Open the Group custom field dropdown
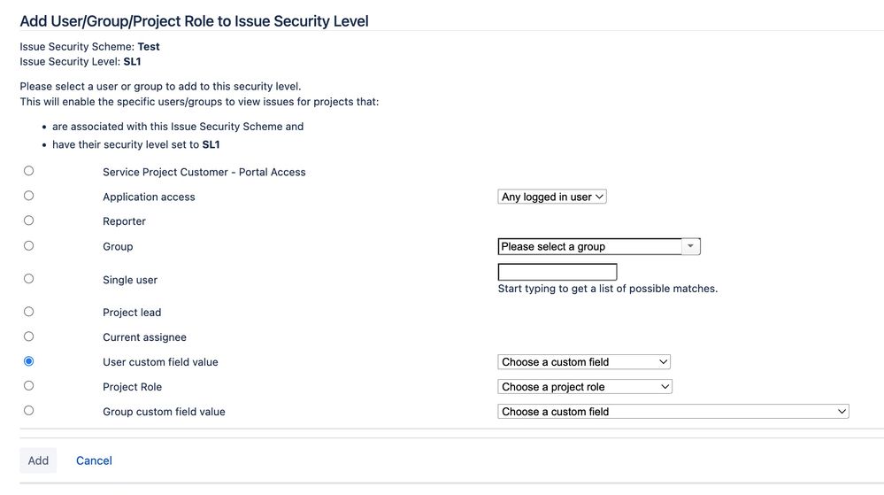This screenshot has width=884, height=495. (x=673, y=412)
